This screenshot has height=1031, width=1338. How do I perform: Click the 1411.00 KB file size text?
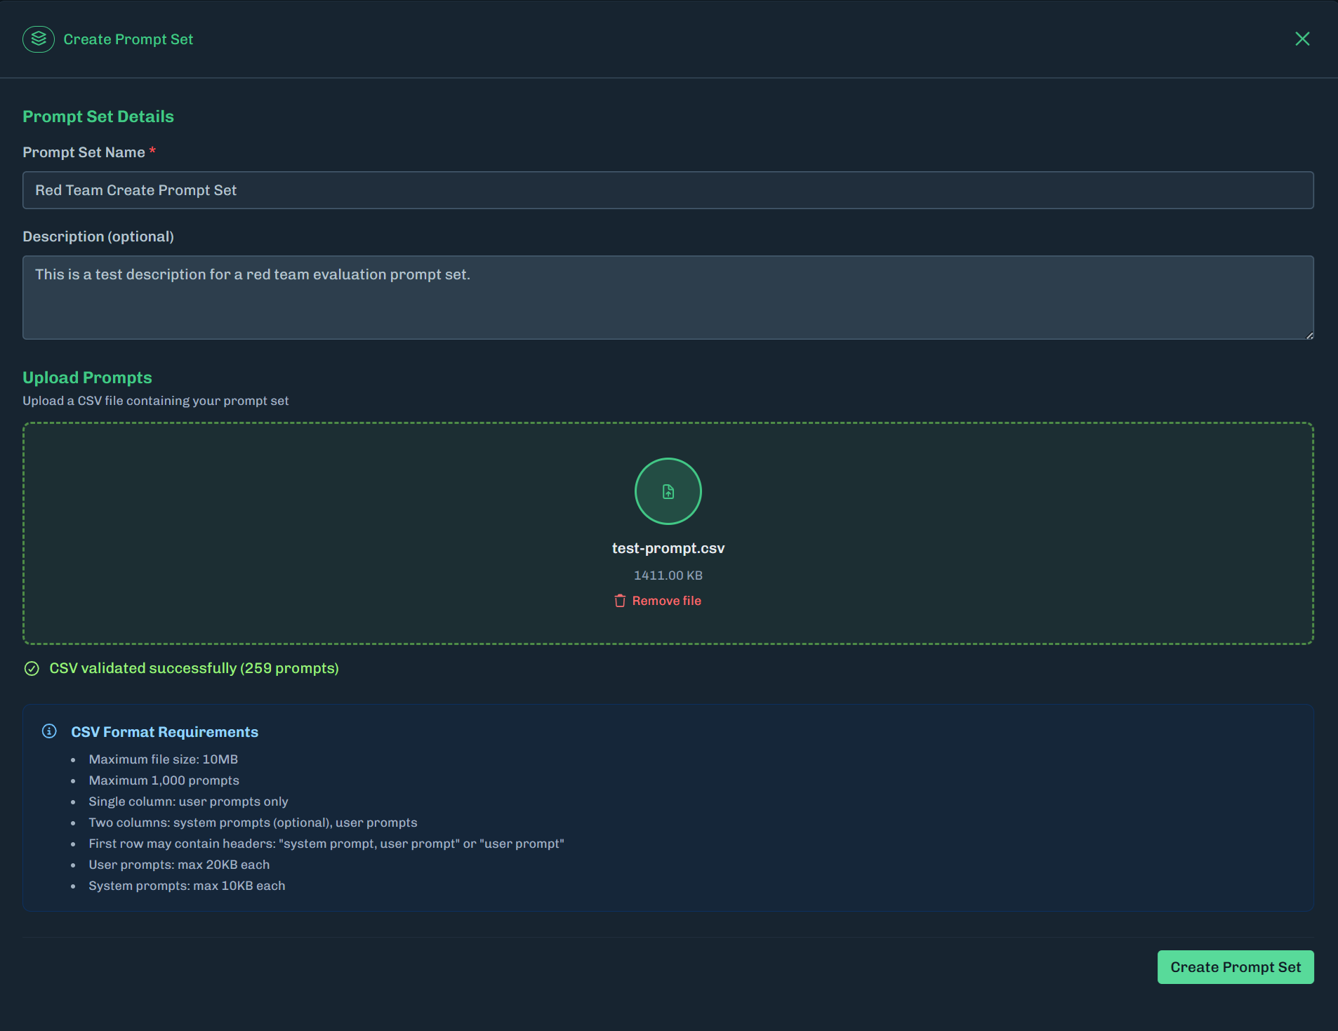tap(668, 575)
